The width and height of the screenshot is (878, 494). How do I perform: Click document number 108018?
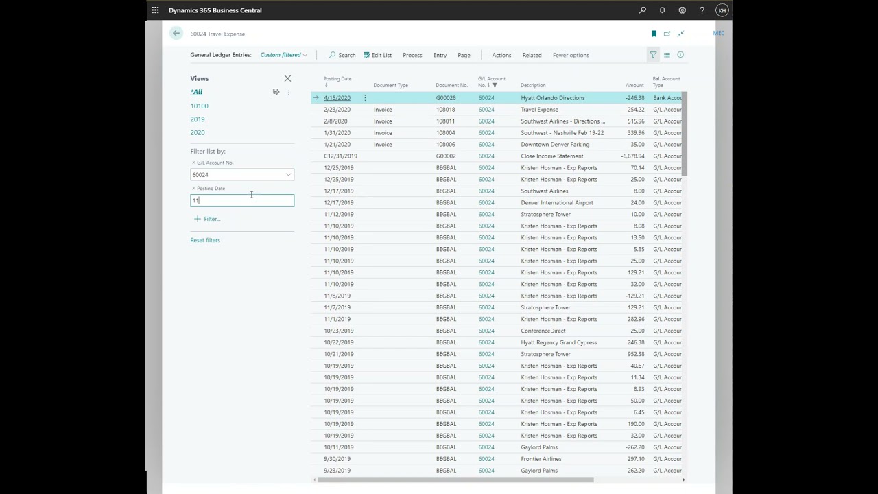[445, 110]
